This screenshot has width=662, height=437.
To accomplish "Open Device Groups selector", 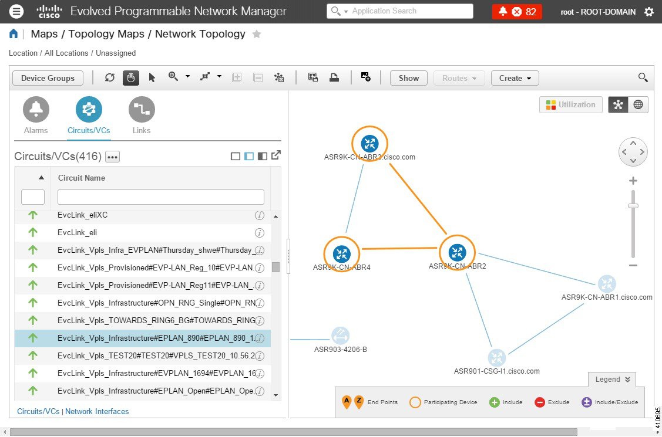I will tap(47, 77).
